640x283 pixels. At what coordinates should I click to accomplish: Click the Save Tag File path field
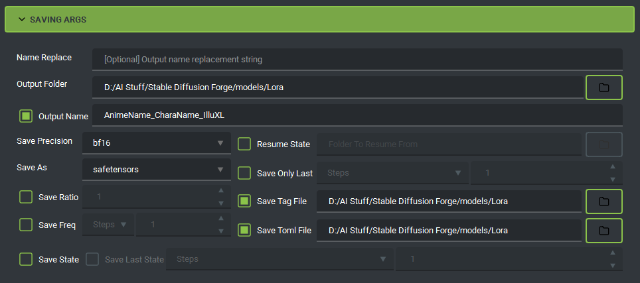(449, 201)
